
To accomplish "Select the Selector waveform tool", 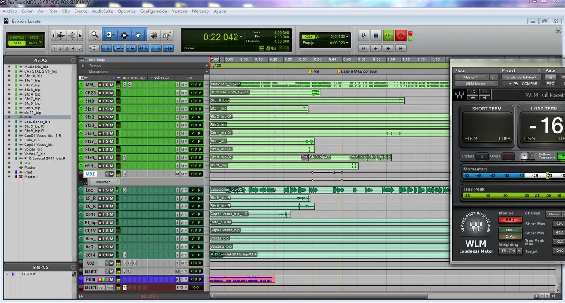I will point(124,35).
